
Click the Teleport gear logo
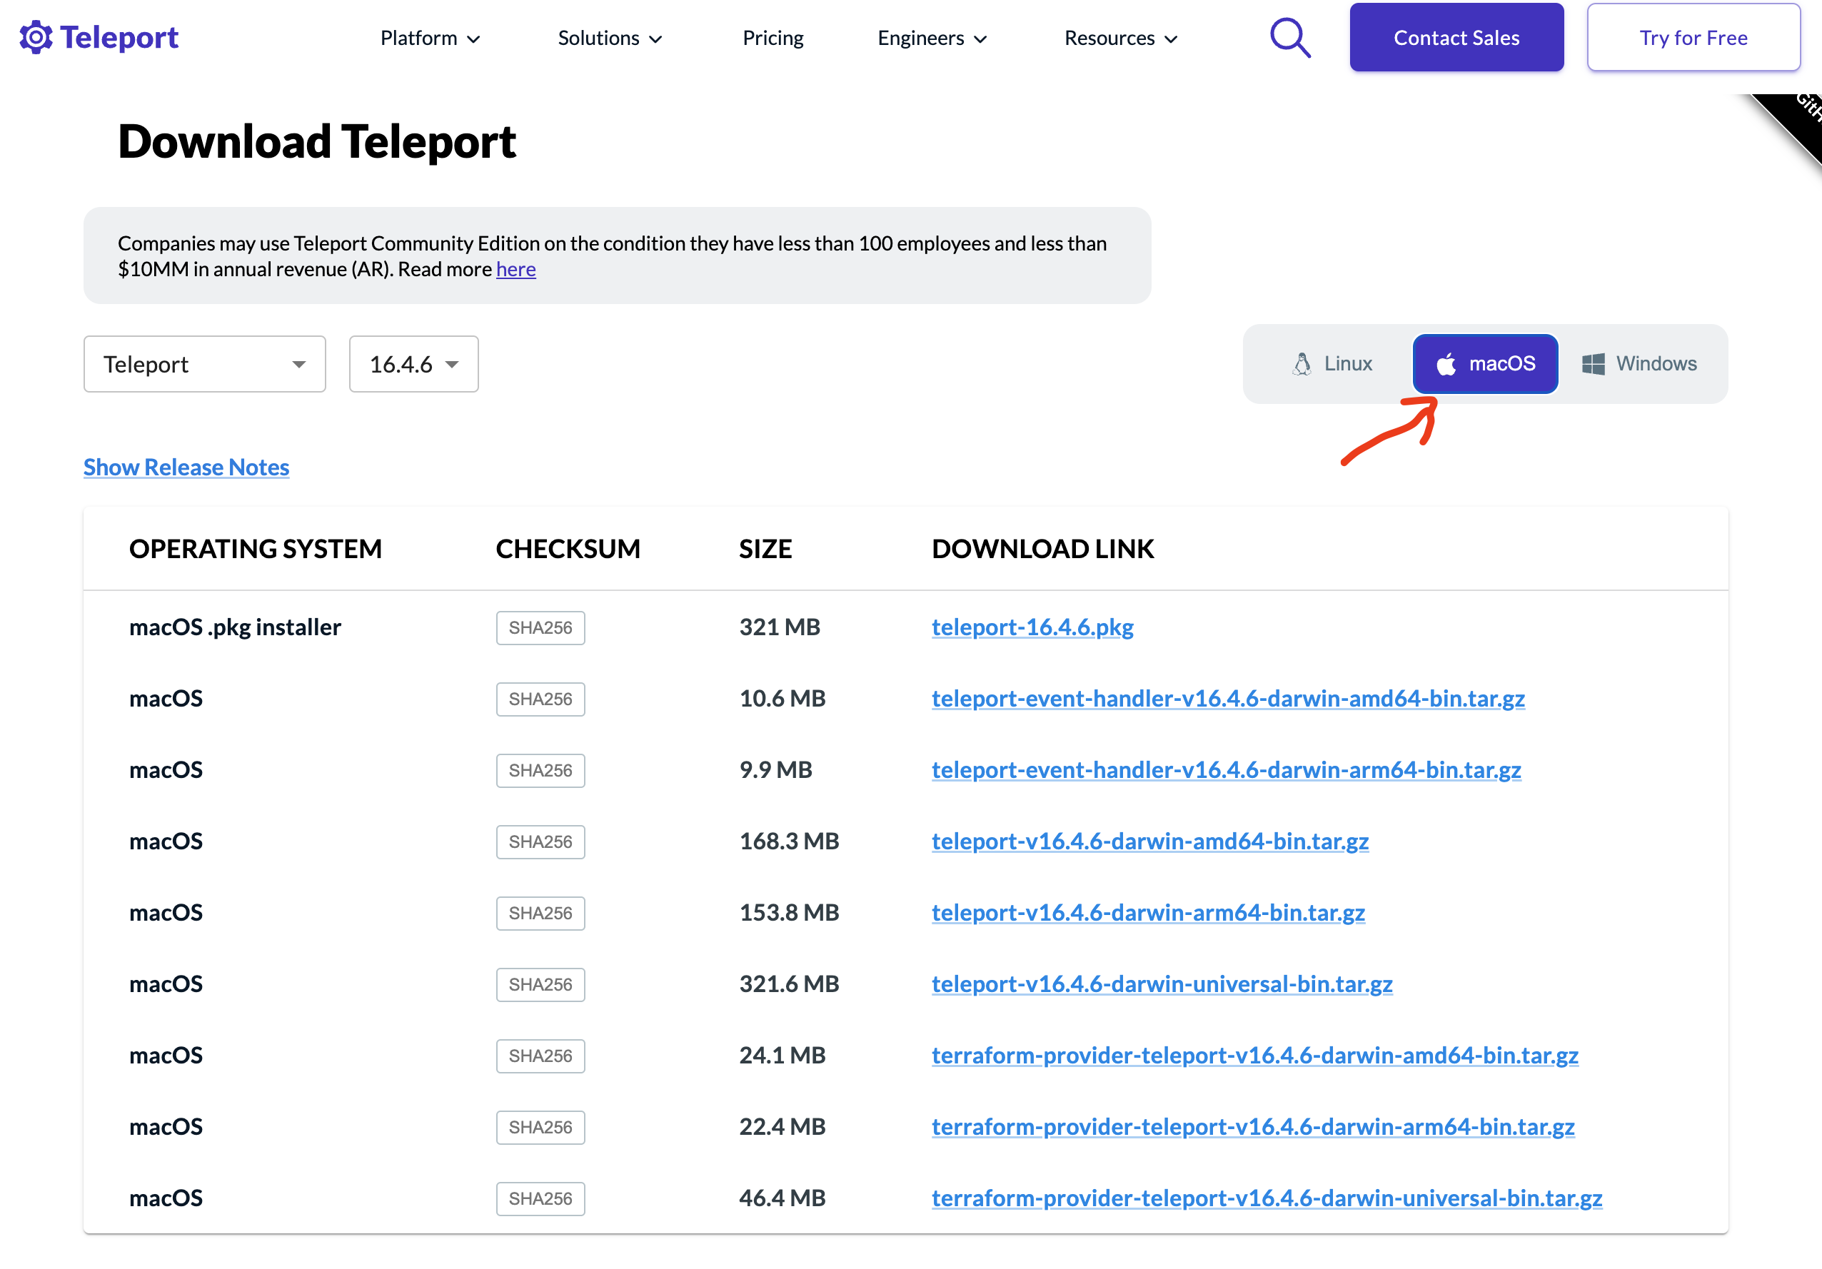point(36,37)
